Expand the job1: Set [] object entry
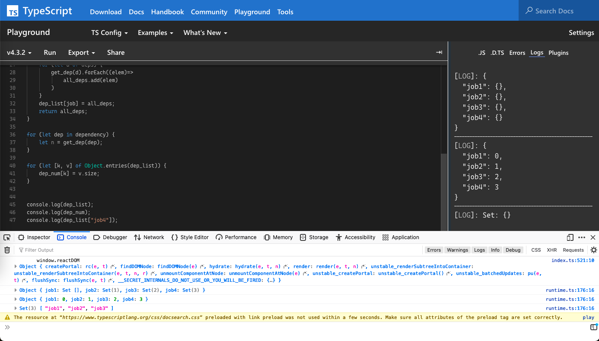This screenshot has width=599, height=341. tap(16, 290)
